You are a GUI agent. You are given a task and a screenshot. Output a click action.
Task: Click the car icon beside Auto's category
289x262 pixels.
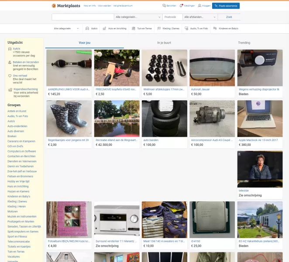[x=87, y=28]
